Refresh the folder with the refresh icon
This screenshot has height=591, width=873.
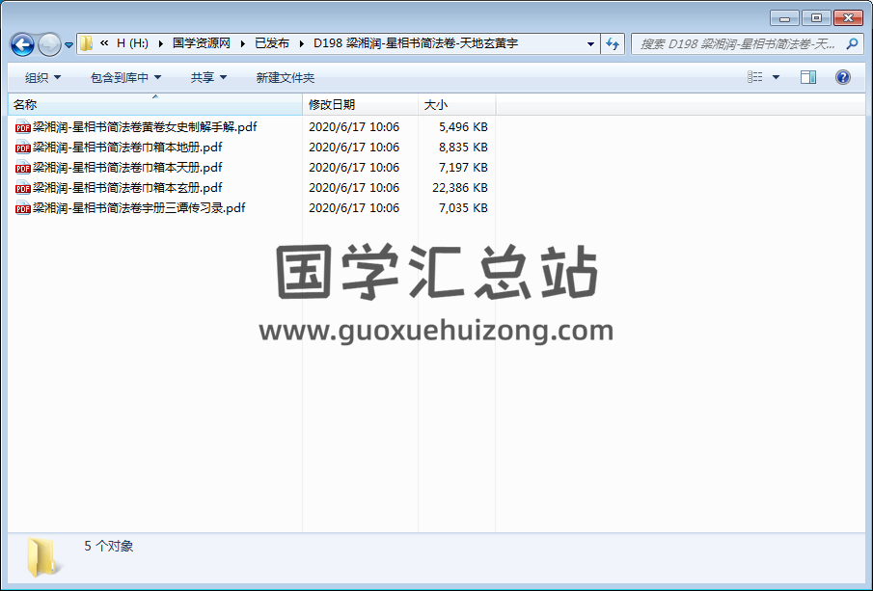pos(613,44)
